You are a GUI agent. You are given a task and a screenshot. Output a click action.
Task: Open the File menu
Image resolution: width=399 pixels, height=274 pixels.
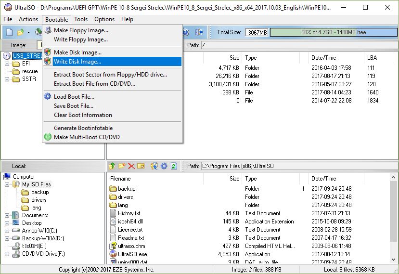coord(8,19)
